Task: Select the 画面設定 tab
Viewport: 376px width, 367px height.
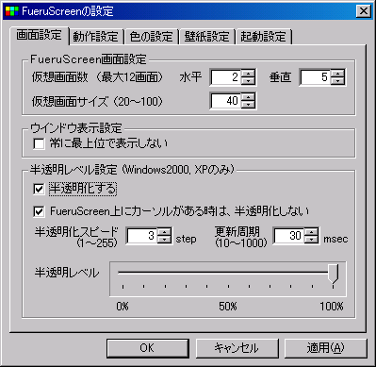Action: 40,35
